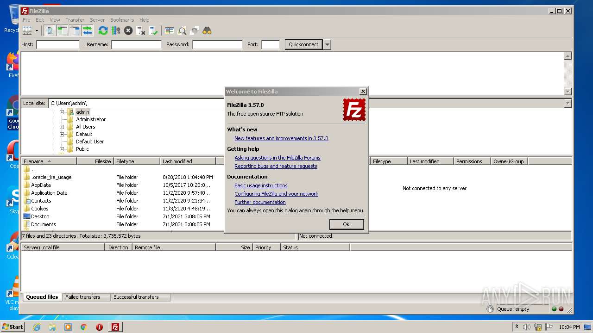Focus the Username input field

click(136, 44)
